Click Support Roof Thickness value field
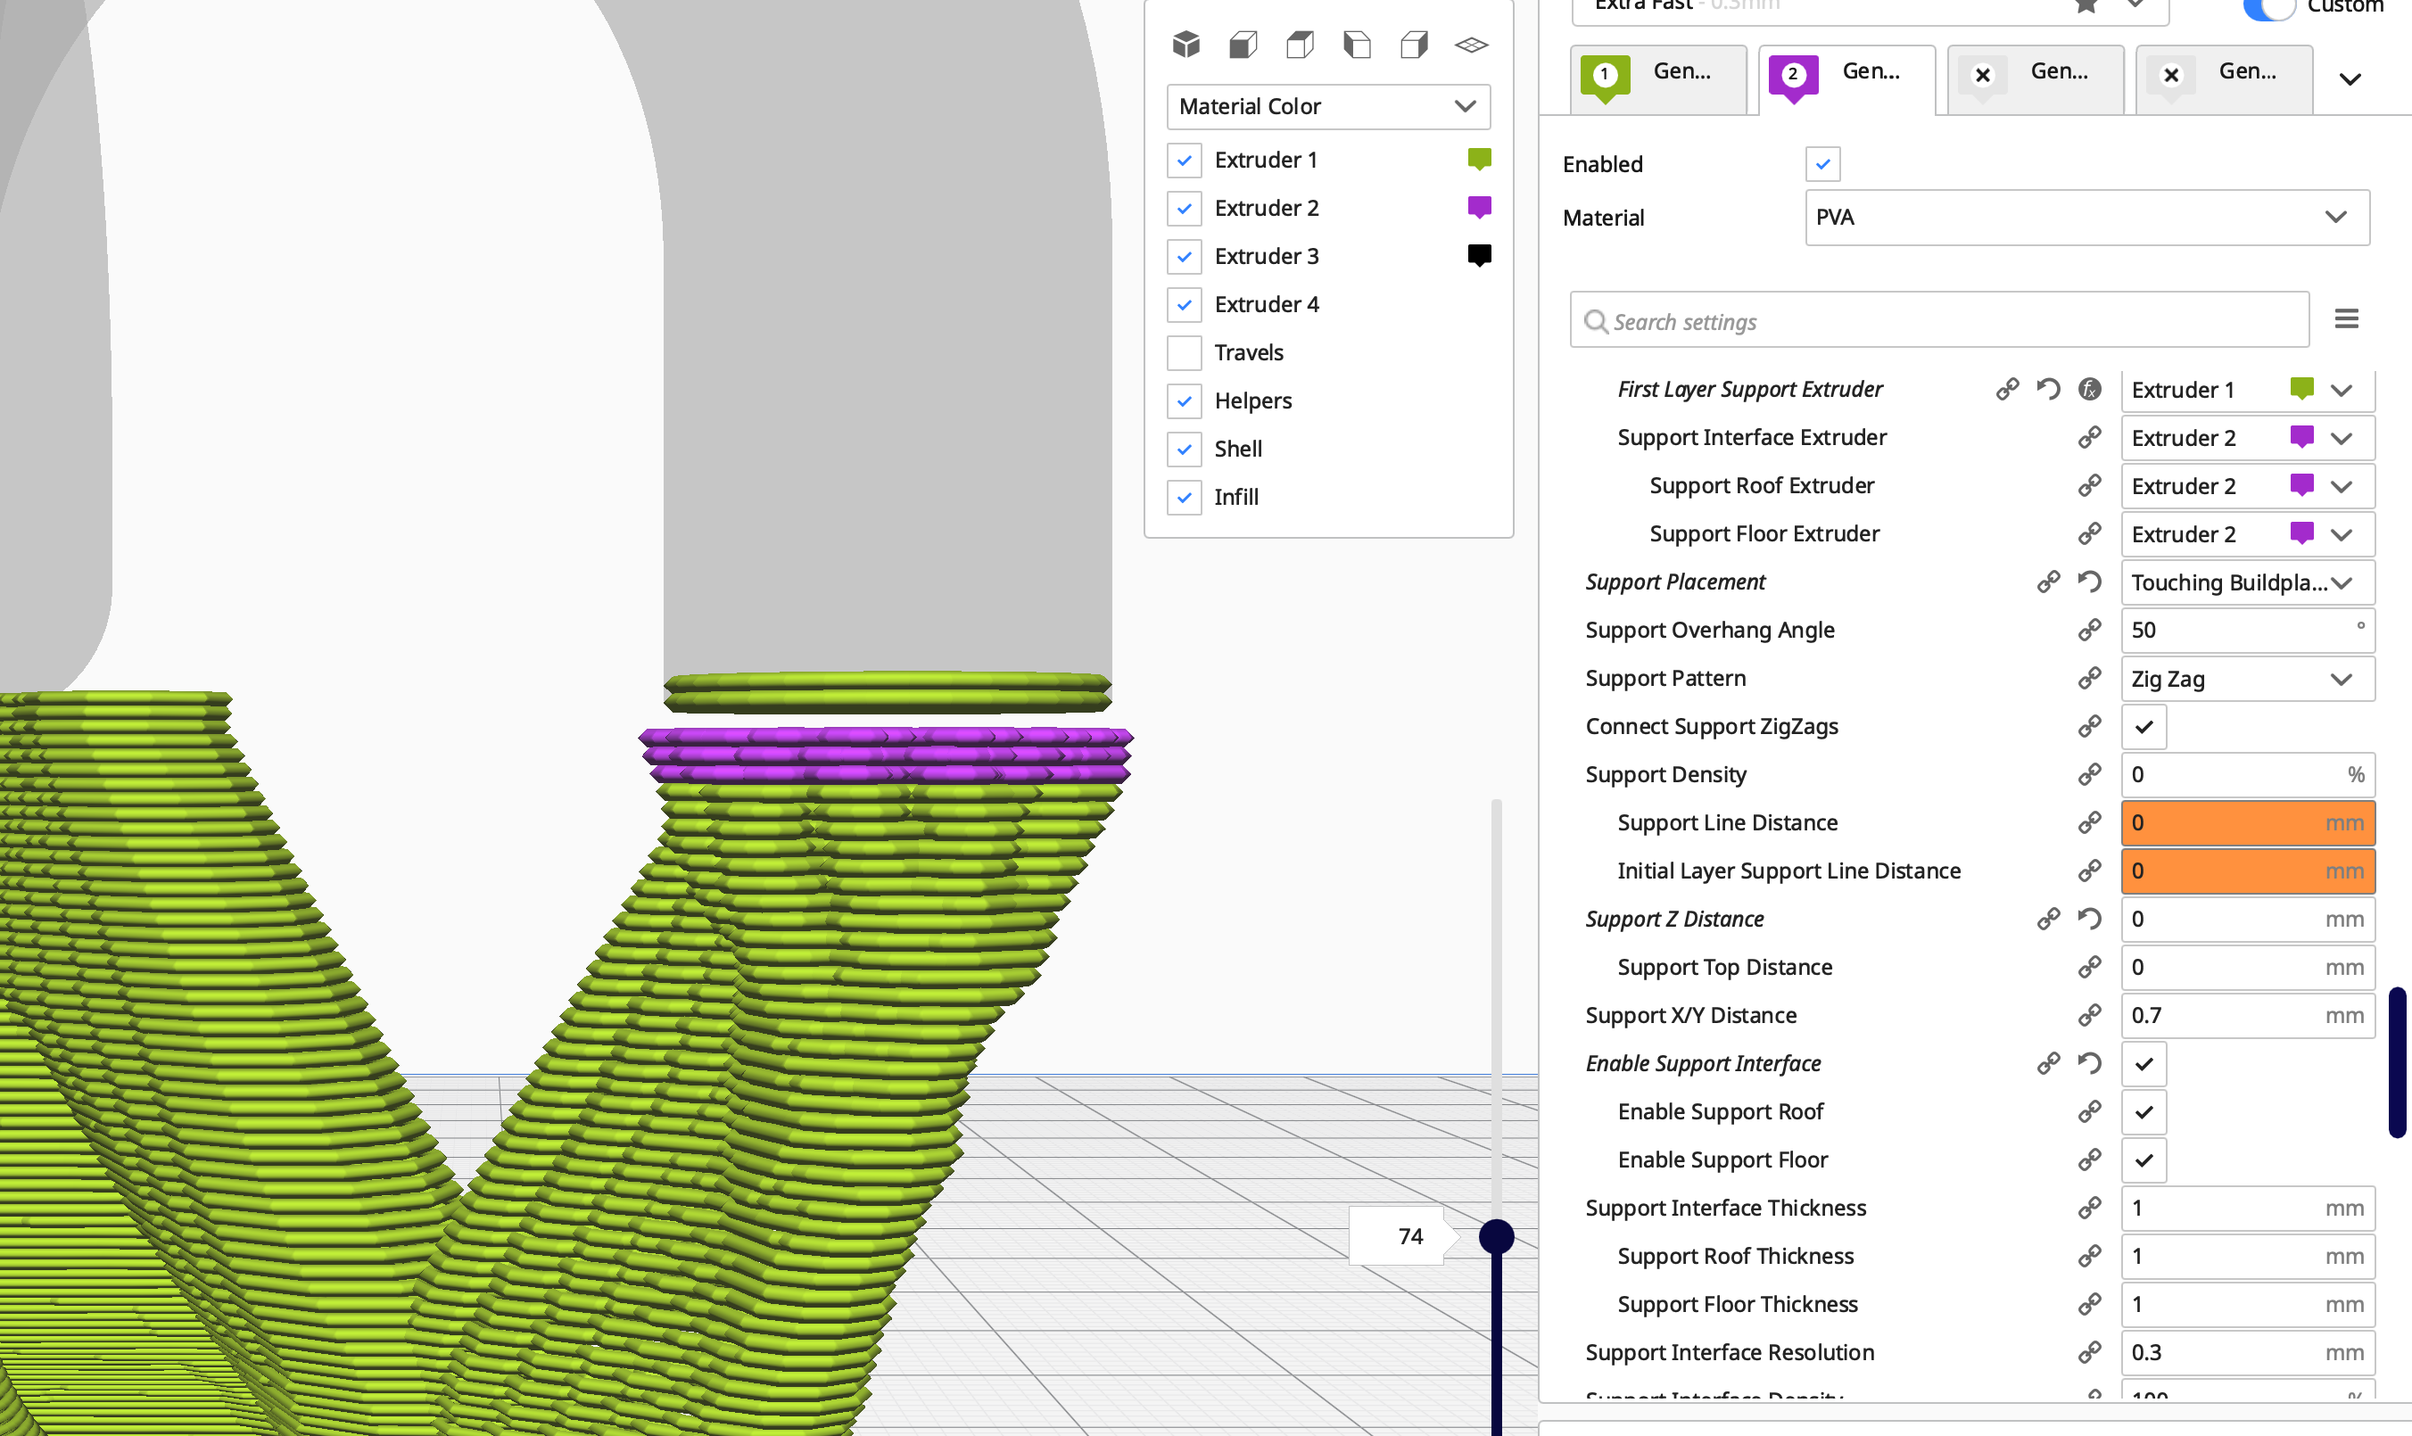 2248,1256
